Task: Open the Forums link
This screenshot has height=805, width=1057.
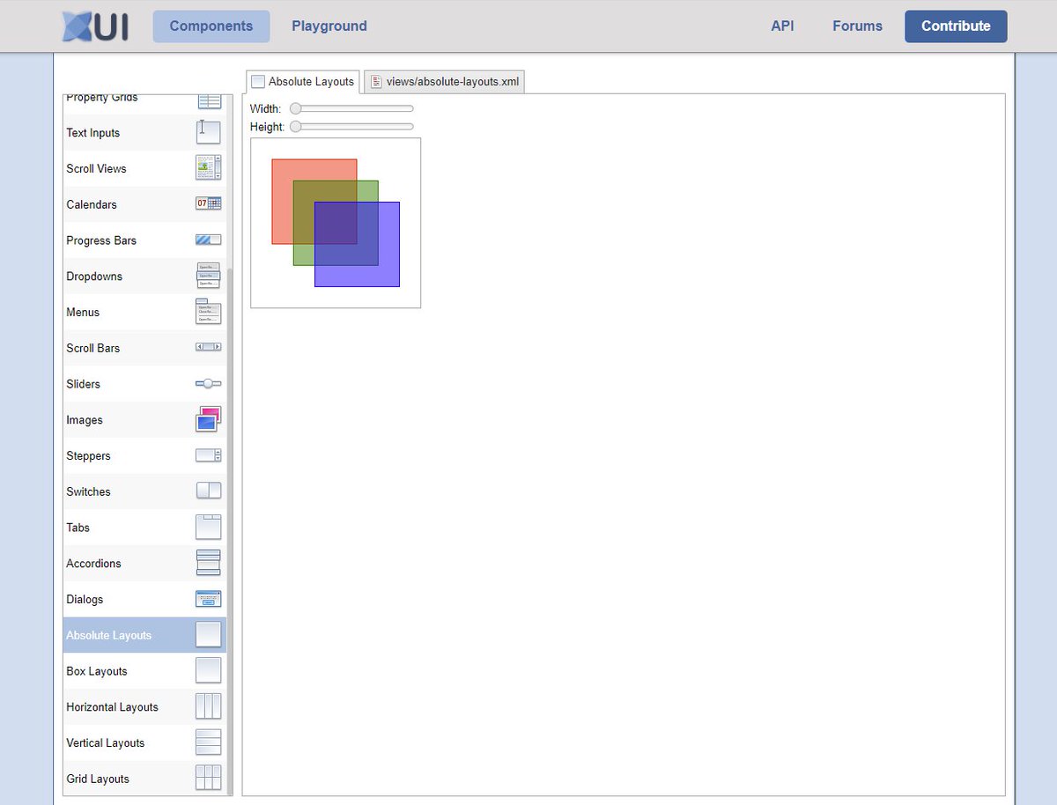Action: click(x=856, y=26)
